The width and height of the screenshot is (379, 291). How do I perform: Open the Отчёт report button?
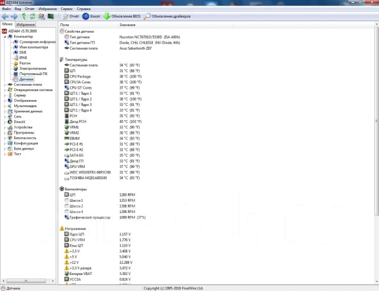coord(70,17)
